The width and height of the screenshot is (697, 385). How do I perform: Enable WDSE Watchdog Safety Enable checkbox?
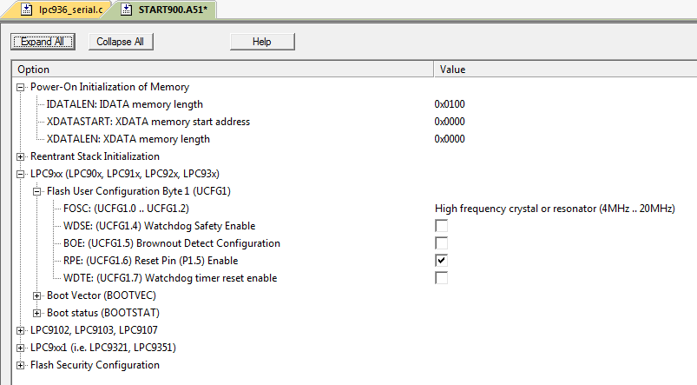coord(442,226)
